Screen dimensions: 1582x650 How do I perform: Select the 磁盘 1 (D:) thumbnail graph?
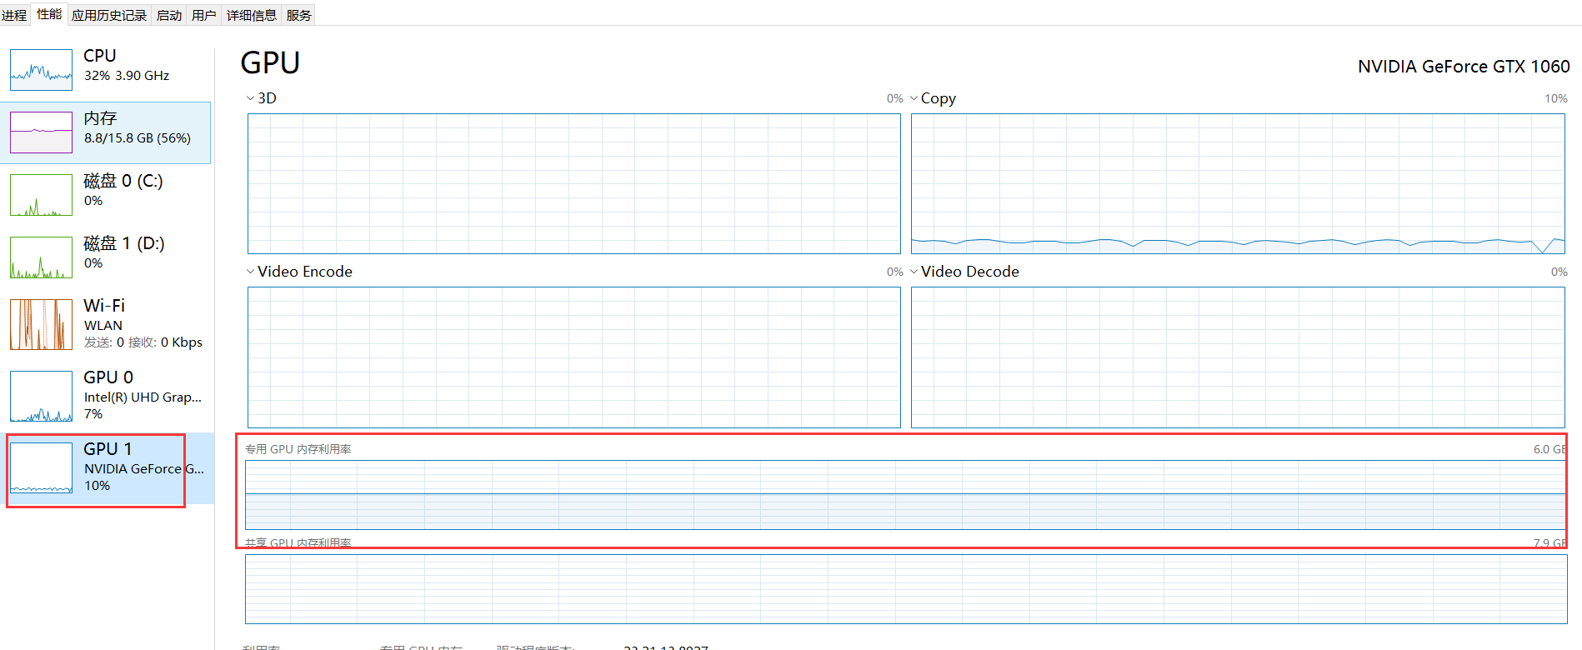pyautogui.click(x=42, y=257)
